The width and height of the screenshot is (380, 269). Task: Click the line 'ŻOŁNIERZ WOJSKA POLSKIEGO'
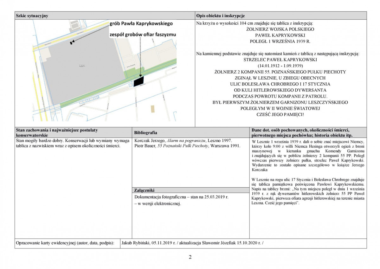pyautogui.click(x=280, y=29)
